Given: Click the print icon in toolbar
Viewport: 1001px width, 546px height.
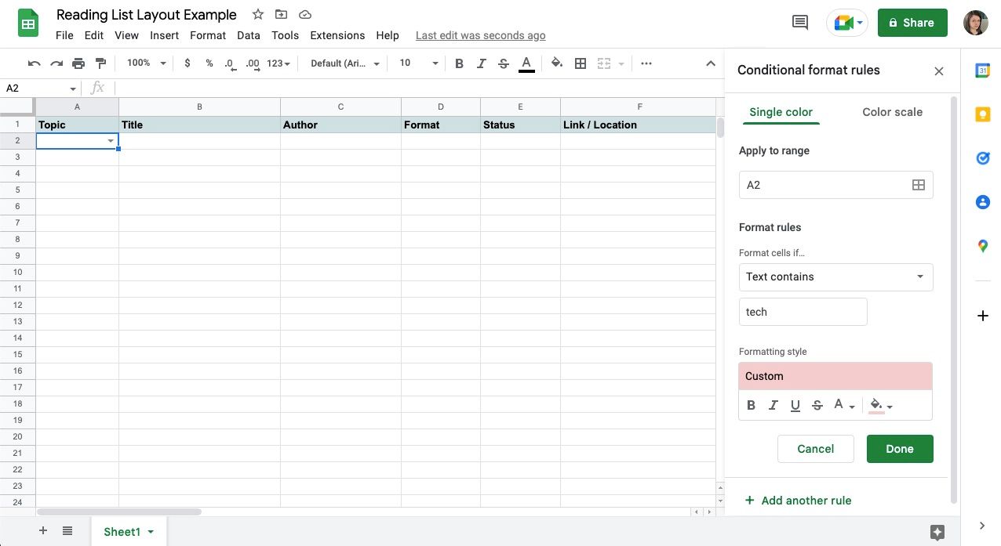Looking at the screenshot, I should point(78,63).
